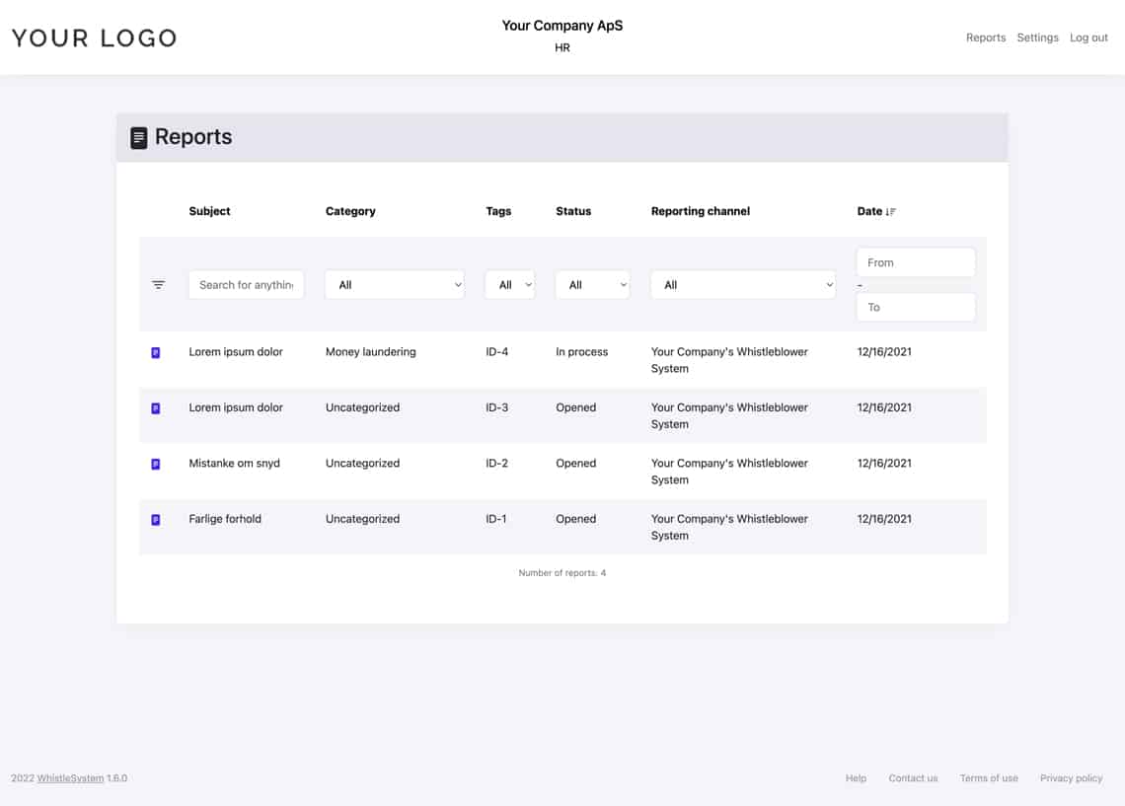Screen dimensions: 1125x806
Task: Click Uncategorized in the ID-3 row
Action: tap(362, 407)
